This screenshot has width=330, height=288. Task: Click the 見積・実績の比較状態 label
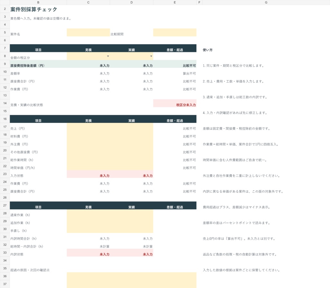pos(26,105)
